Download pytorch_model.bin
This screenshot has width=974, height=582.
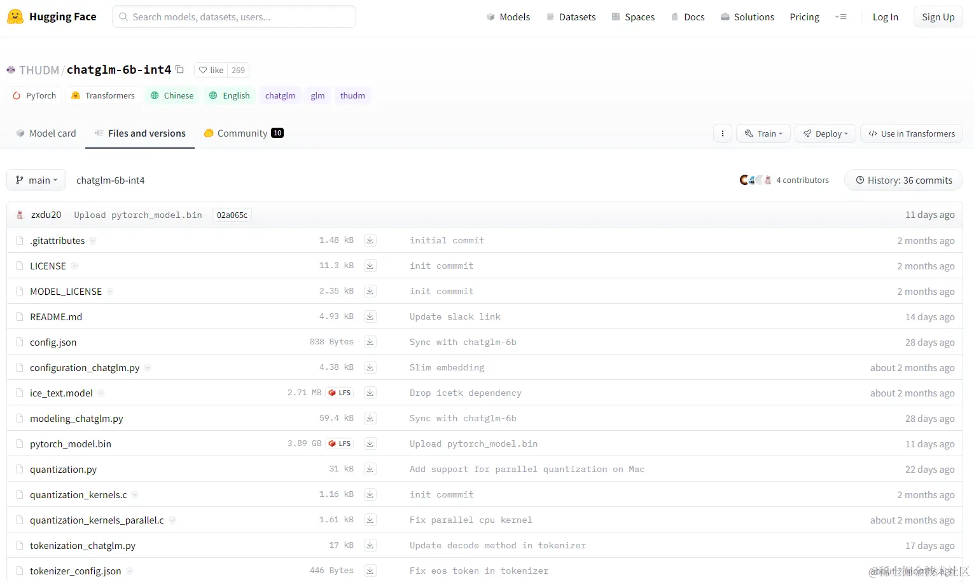370,443
